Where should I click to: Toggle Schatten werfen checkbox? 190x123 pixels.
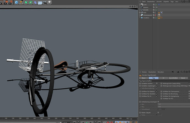[x=157, y=83]
